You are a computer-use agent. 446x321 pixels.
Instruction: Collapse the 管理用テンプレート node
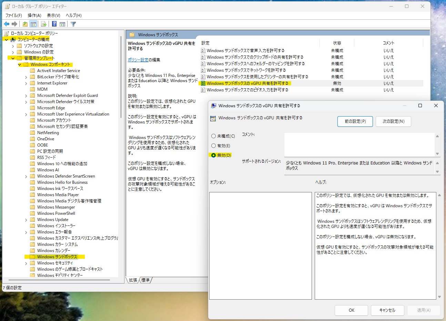13,58
